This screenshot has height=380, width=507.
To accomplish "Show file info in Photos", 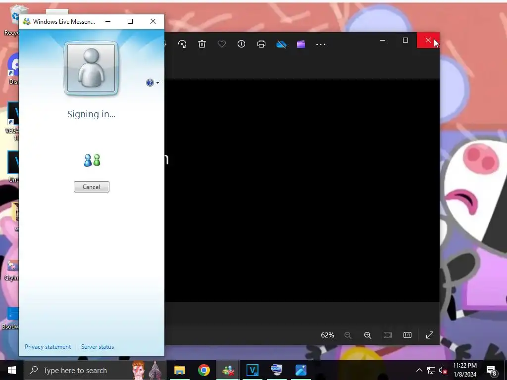I will (x=241, y=44).
